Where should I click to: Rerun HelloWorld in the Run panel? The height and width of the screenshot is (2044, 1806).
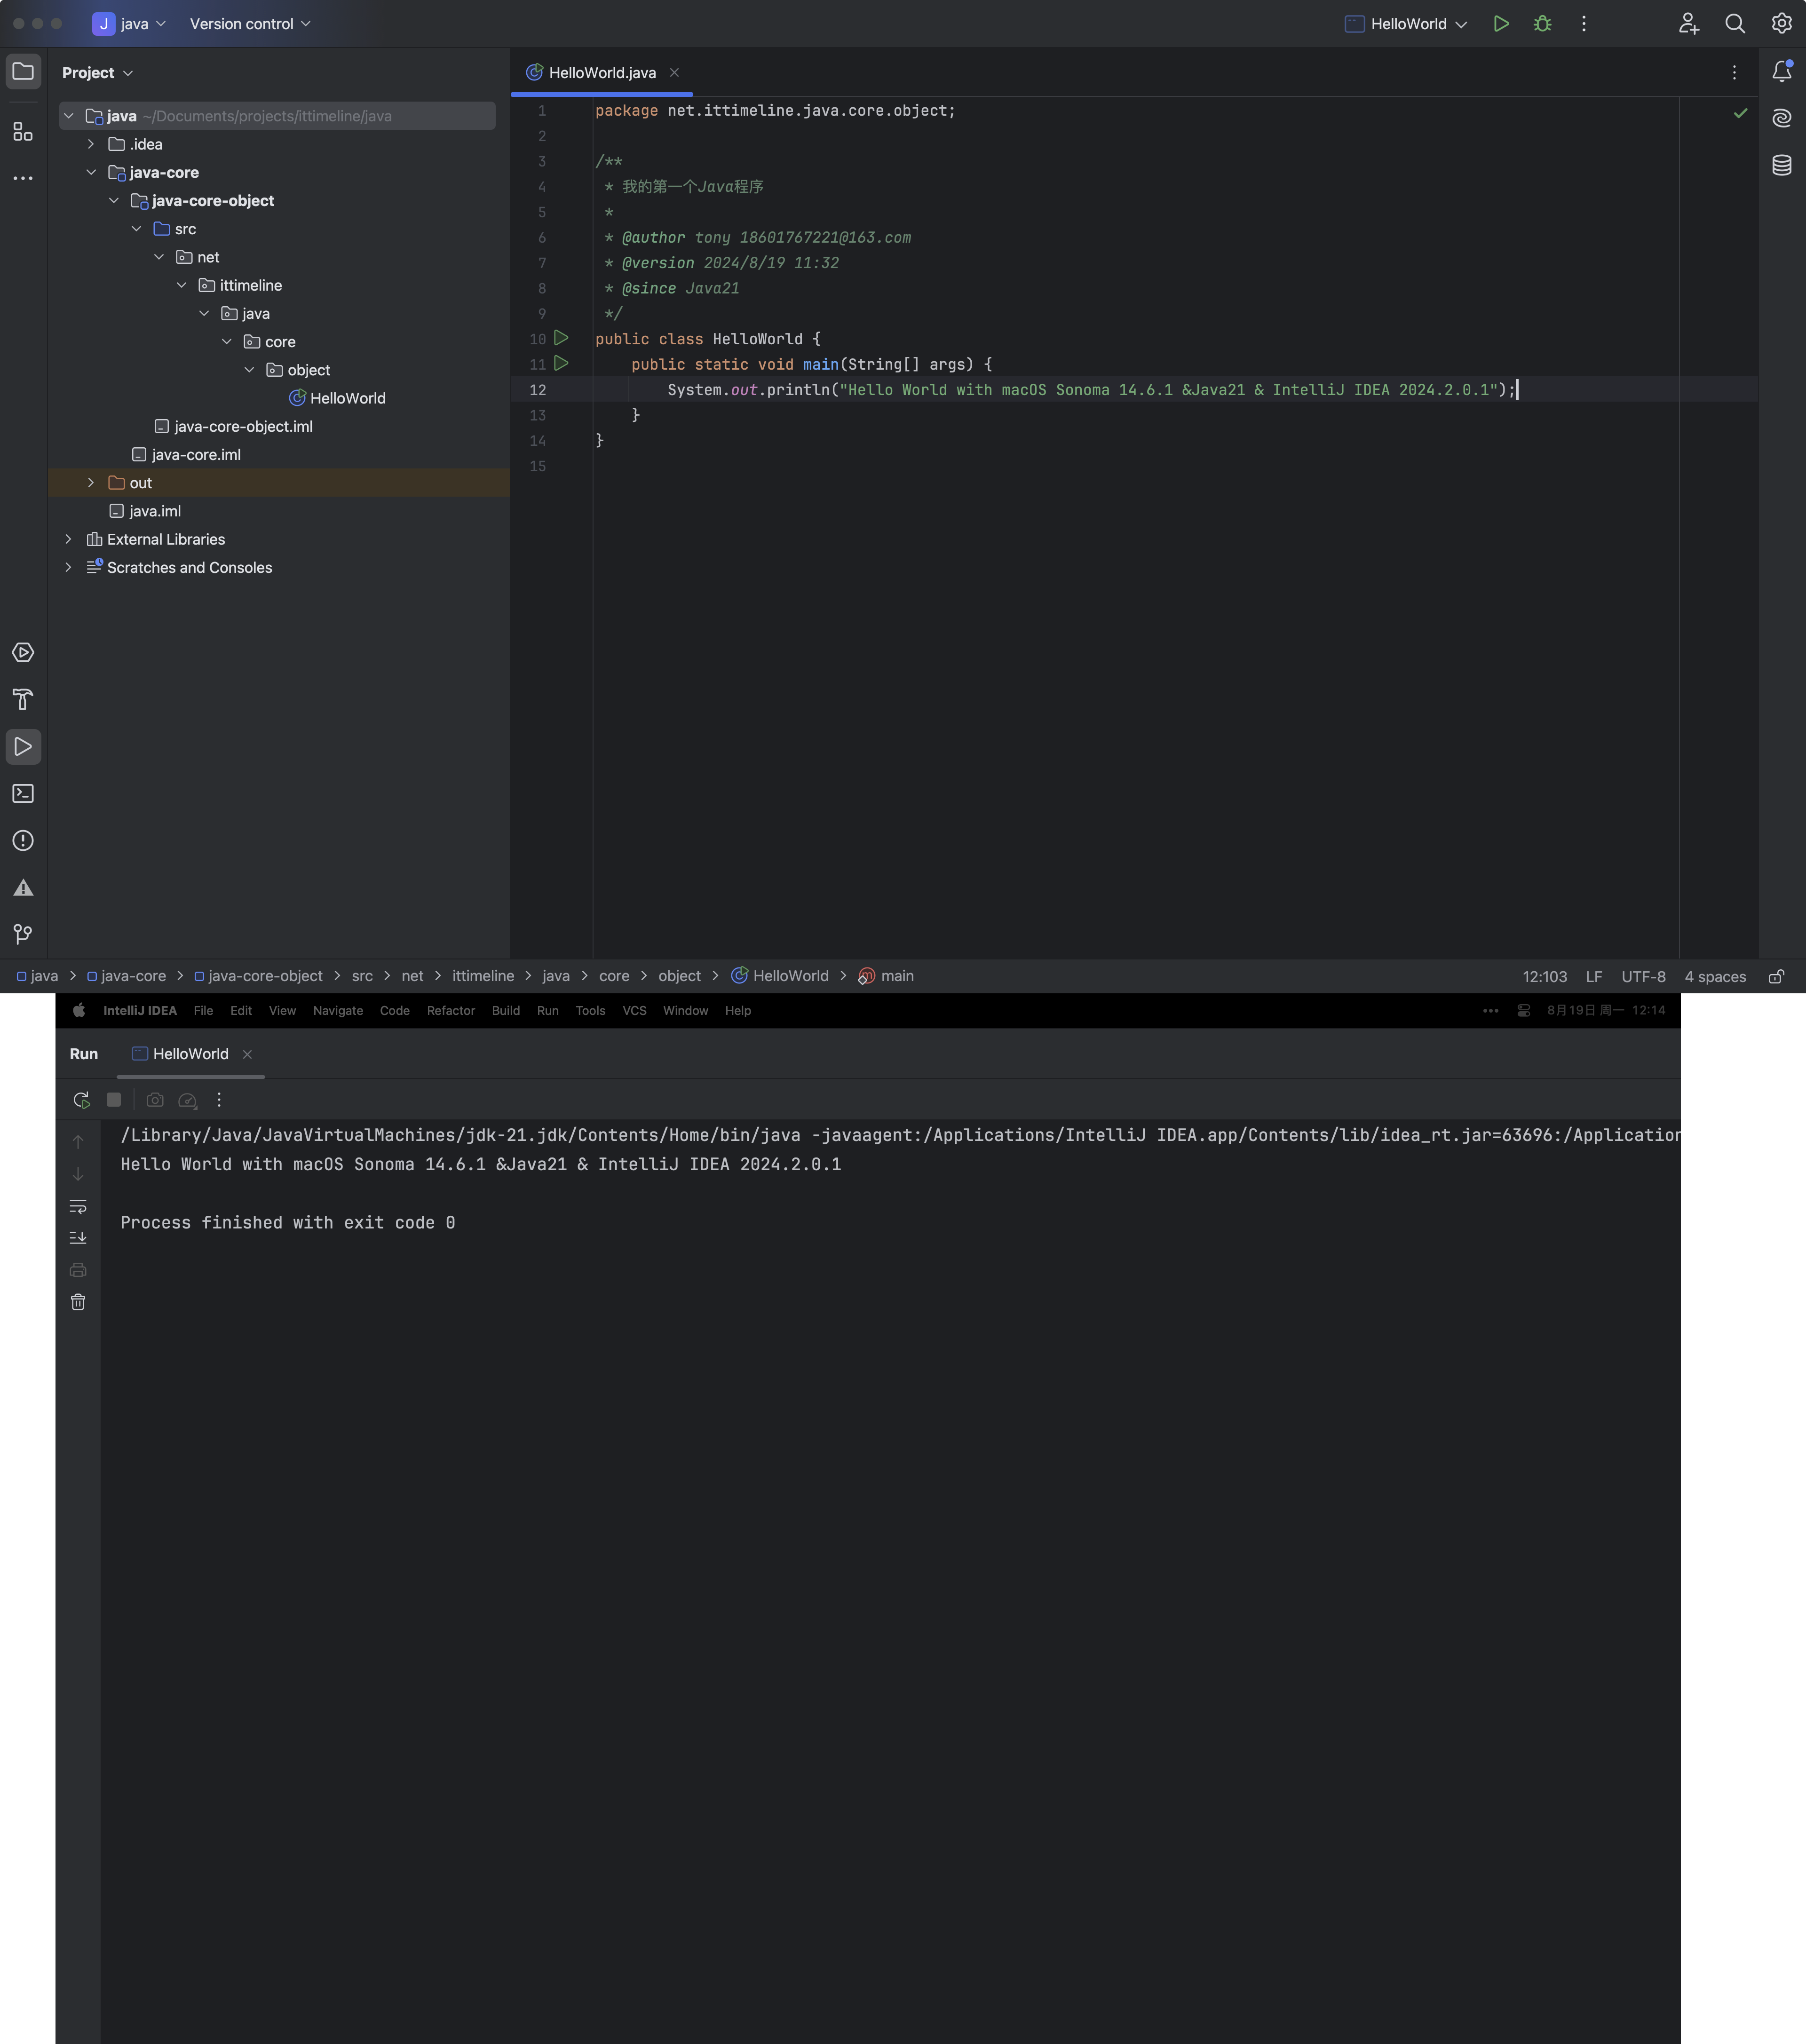81,1100
